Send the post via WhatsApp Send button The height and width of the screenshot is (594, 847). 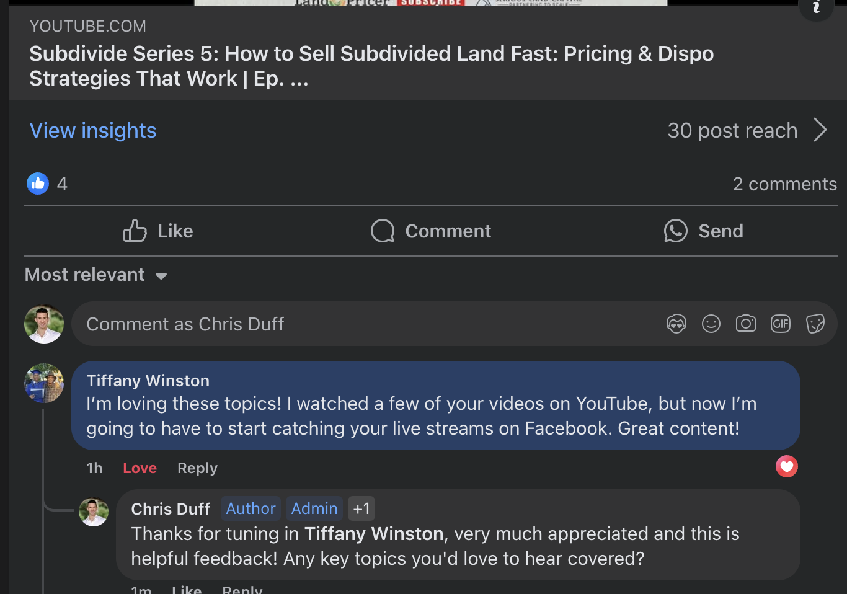click(x=703, y=231)
